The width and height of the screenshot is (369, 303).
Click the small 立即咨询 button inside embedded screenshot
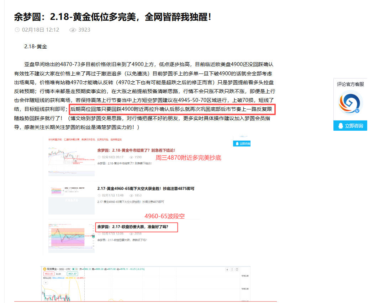[242, 144]
